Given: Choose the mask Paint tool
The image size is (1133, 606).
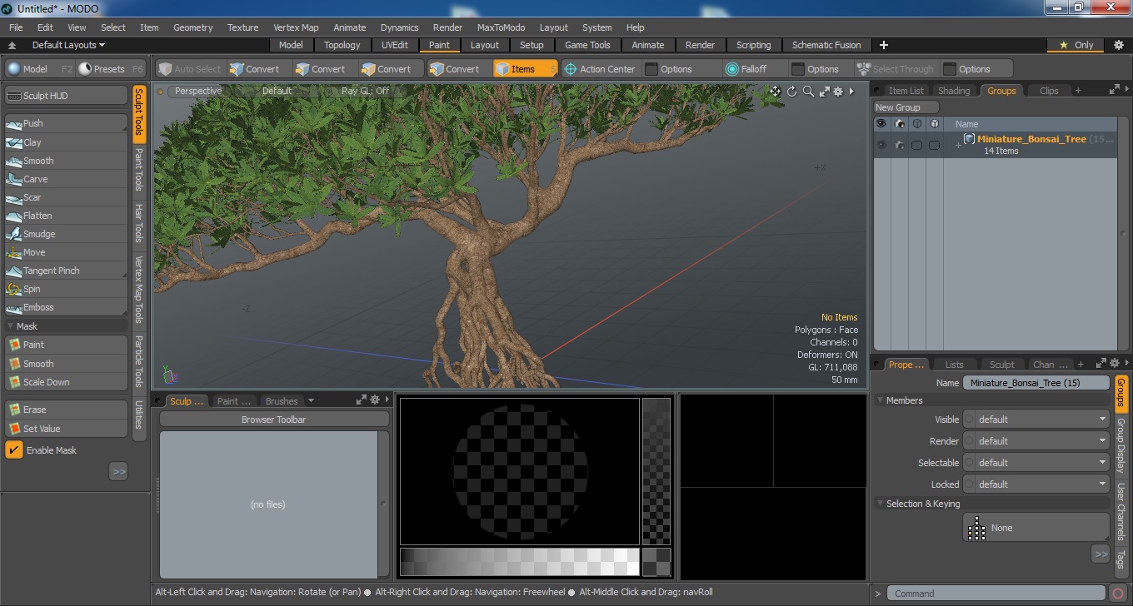Looking at the screenshot, I should (x=66, y=345).
